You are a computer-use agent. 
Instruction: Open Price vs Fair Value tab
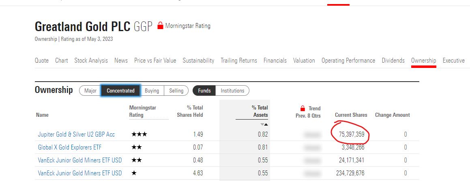pos(155,61)
